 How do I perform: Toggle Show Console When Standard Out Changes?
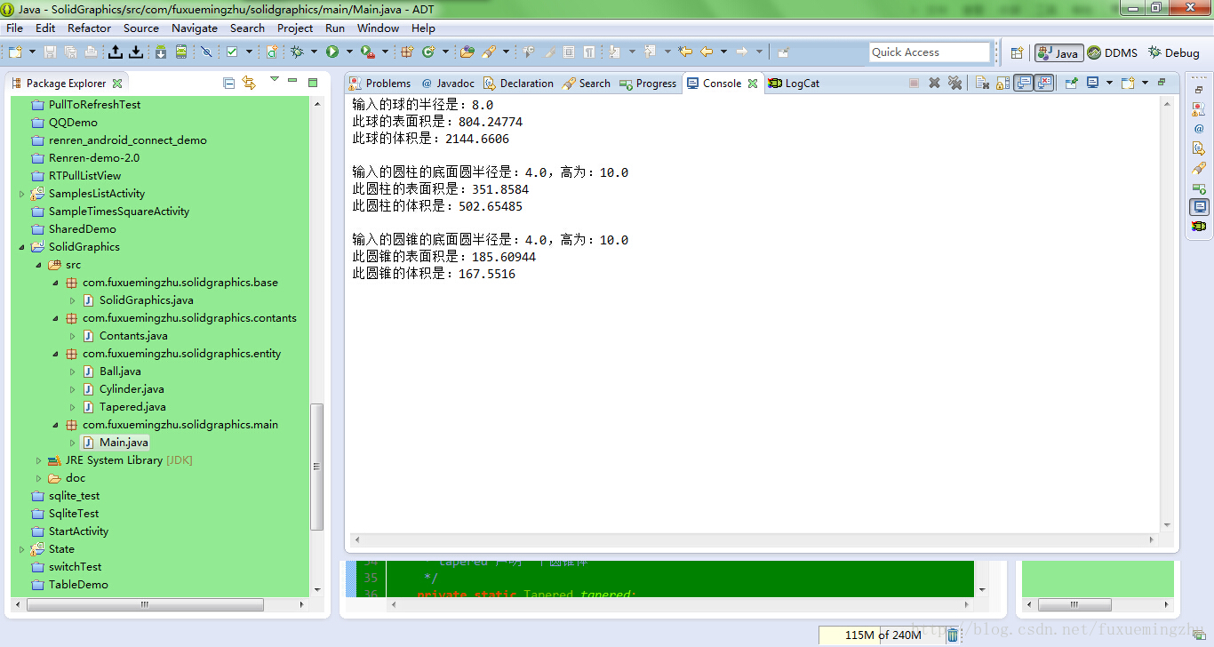(1023, 83)
